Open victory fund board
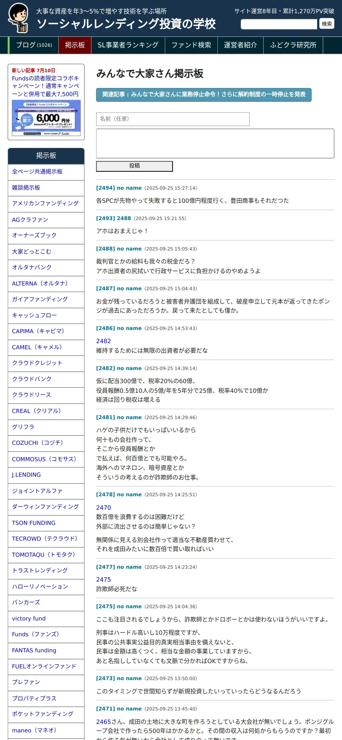 pos(46,618)
